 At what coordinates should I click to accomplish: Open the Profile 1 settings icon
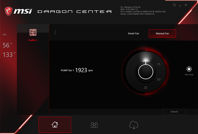point(33,32)
